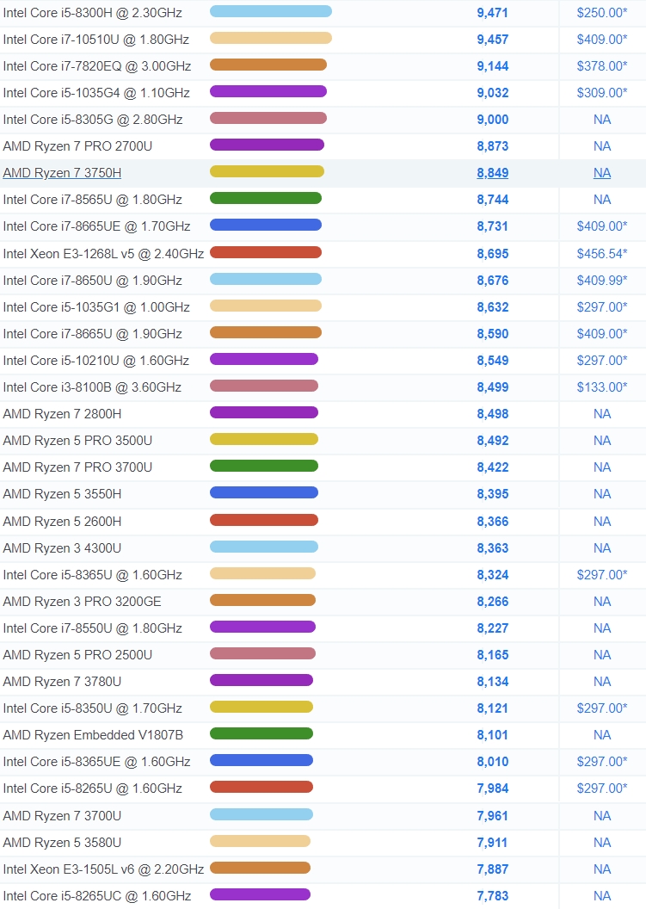Click the green bar beside Core i7-8565U
Screen dimensions: 646x909
pos(265,198)
